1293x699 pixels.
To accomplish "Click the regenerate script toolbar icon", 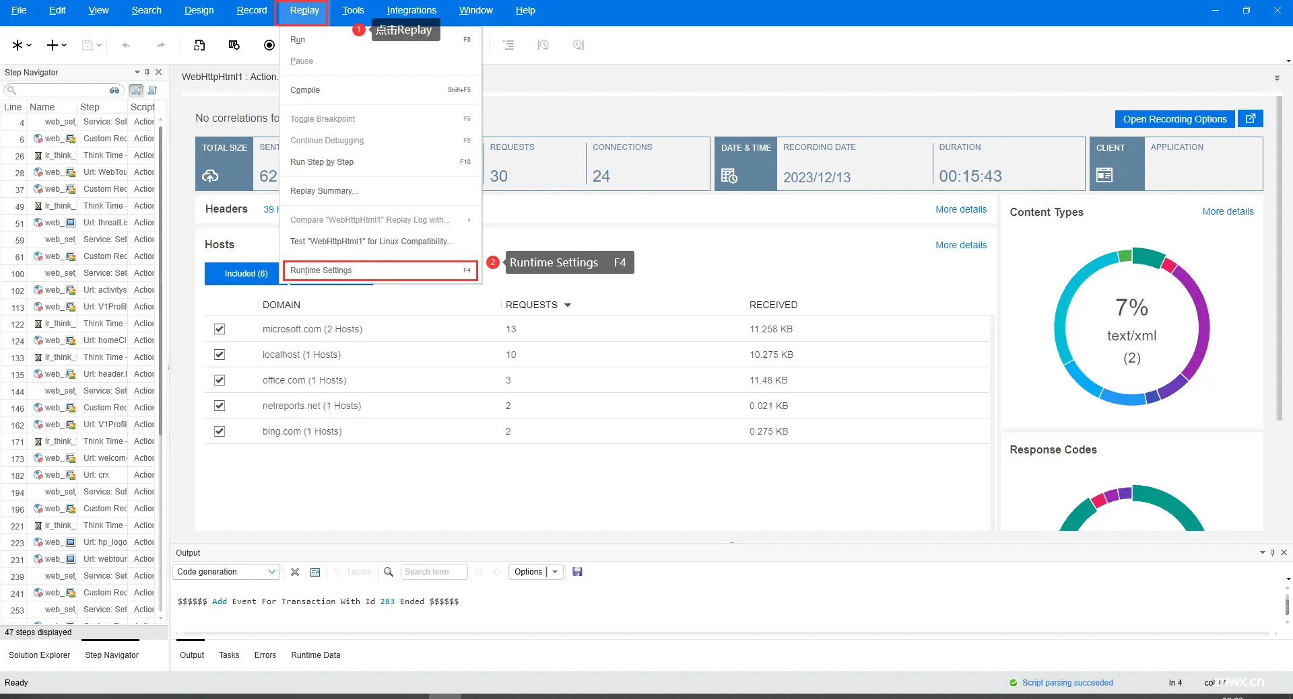I will [199, 45].
